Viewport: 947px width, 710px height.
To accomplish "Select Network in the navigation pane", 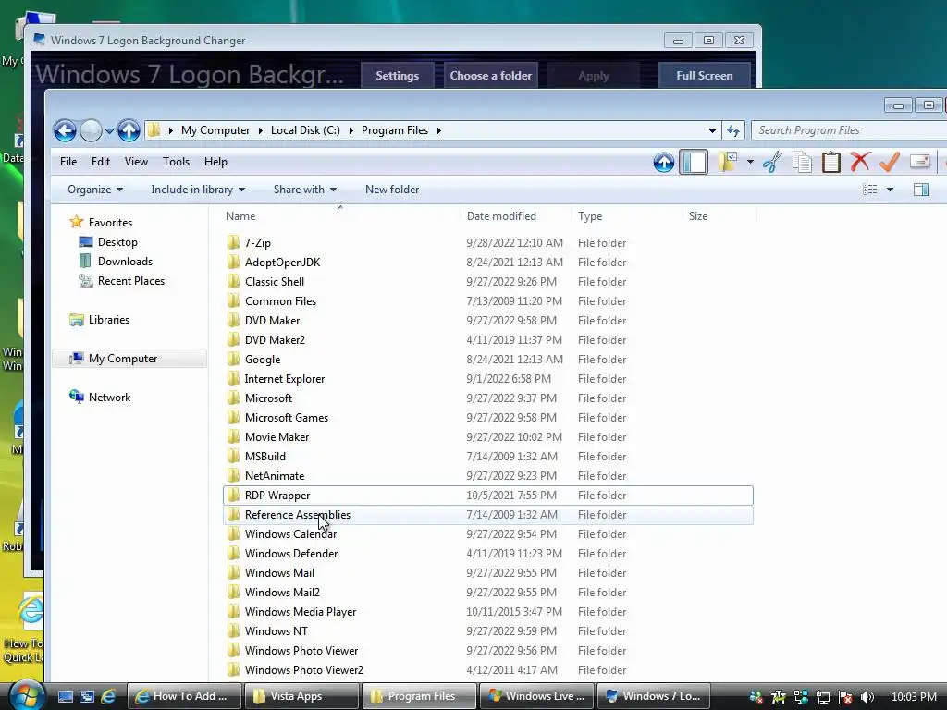I will point(109,398).
